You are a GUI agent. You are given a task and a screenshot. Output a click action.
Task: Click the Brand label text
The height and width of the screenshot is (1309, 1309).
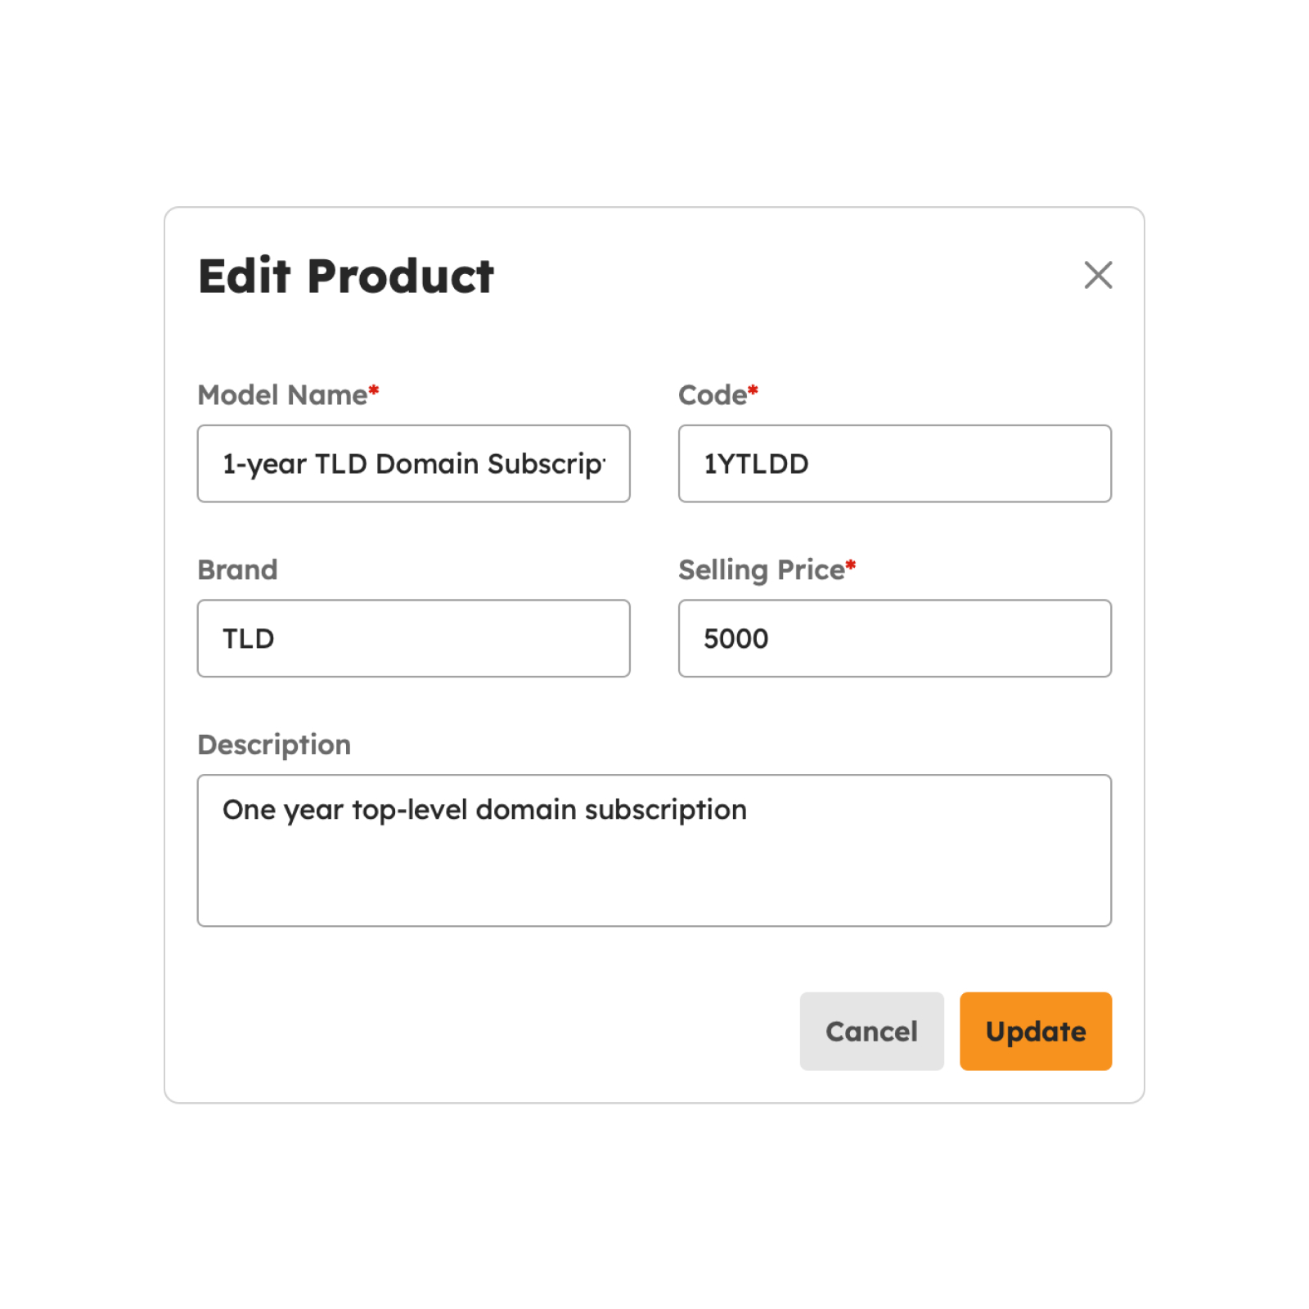tap(237, 569)
